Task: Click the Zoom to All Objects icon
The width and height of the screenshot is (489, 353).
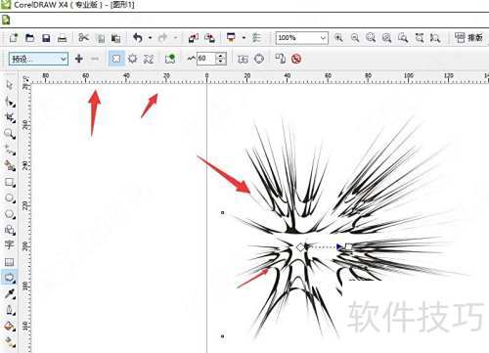Action: 386,38
